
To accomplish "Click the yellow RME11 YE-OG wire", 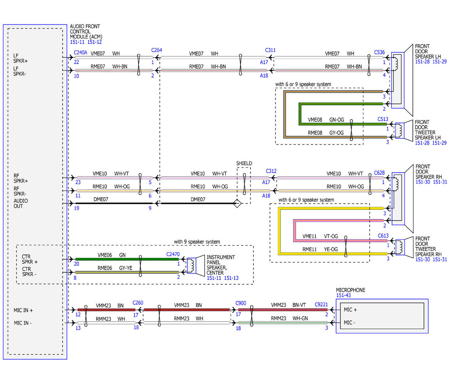I will 332,253.
